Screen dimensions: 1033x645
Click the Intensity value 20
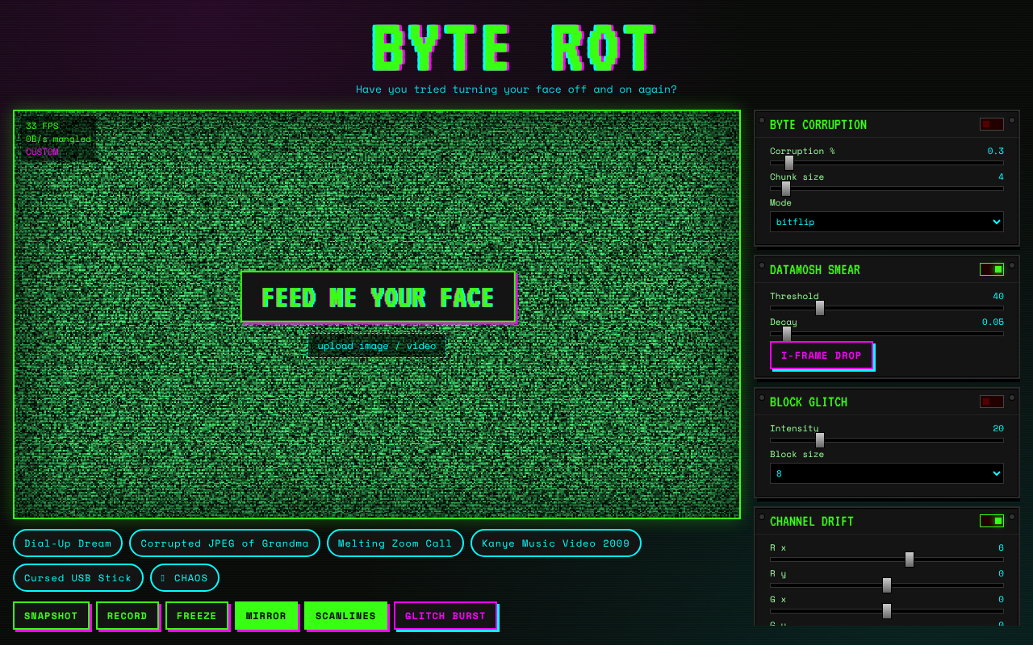(x=998, y=428)
